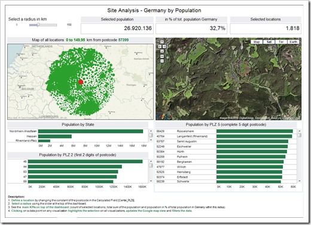Click the PLZ 2 list scrollbar thumb

(151, 166)
